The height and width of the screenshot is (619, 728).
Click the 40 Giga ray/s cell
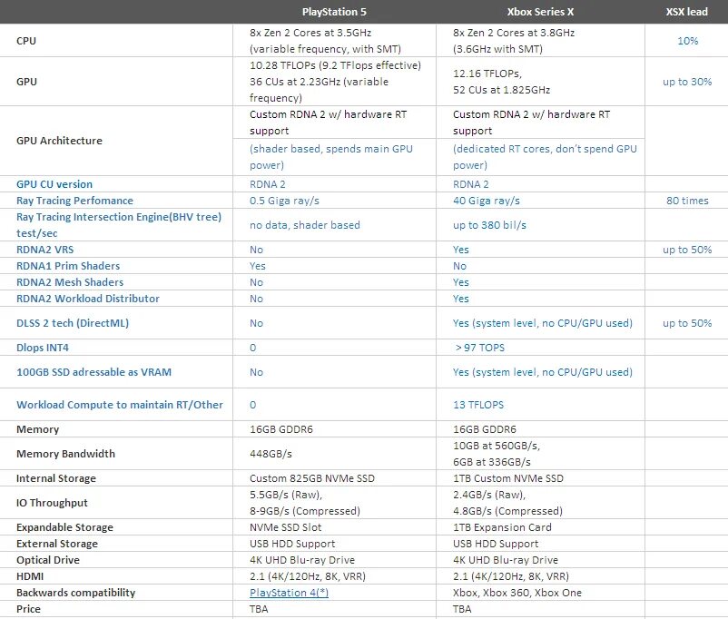487,201
